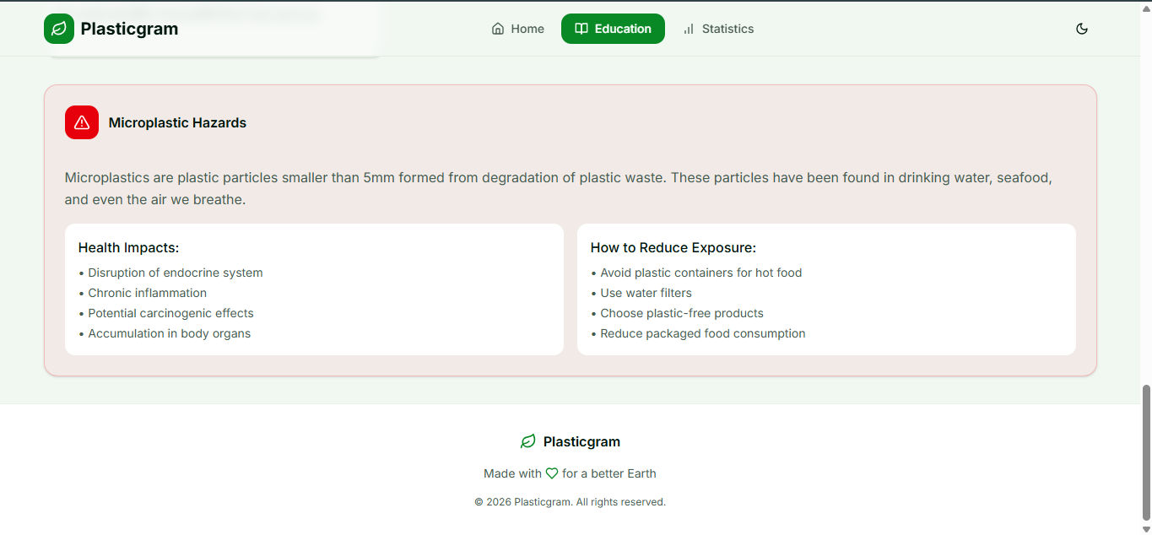
Task: Select the Education tab
Action: 613,29
